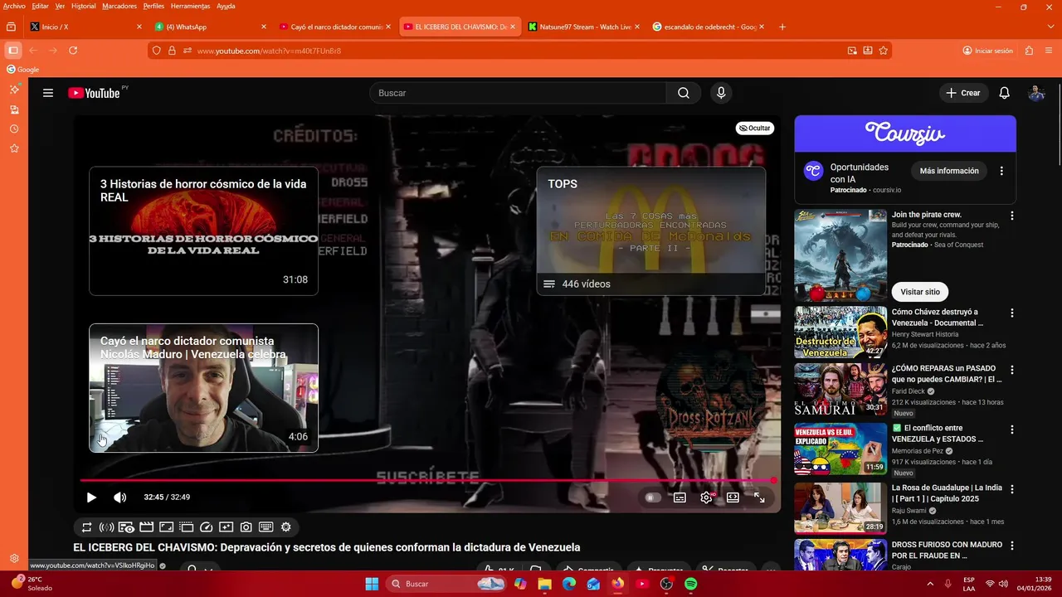This screenshot has height=597, width=1062.
Task: Open the end-screen video 3 Historias de horror cósmico
Action: pos(203,231)
